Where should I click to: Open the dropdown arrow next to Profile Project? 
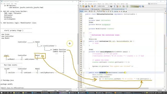click(129, 6)
